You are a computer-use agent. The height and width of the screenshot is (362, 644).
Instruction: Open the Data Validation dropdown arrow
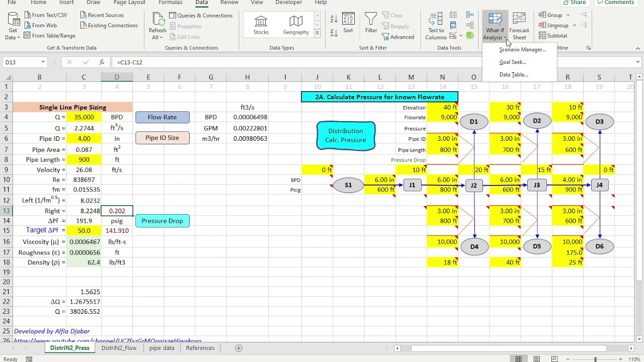(x=461, y=36)
